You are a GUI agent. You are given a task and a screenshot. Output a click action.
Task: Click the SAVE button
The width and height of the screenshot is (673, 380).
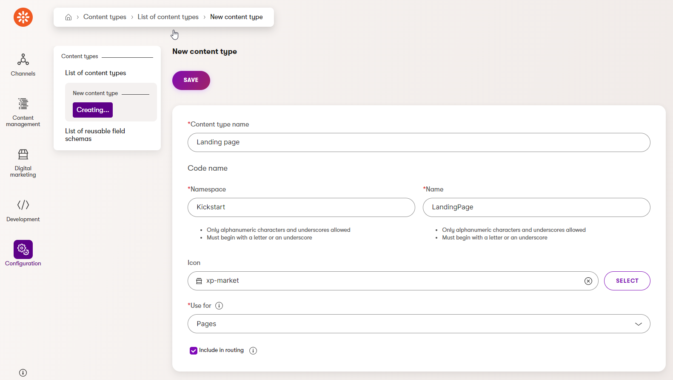[x=191, y=80]
